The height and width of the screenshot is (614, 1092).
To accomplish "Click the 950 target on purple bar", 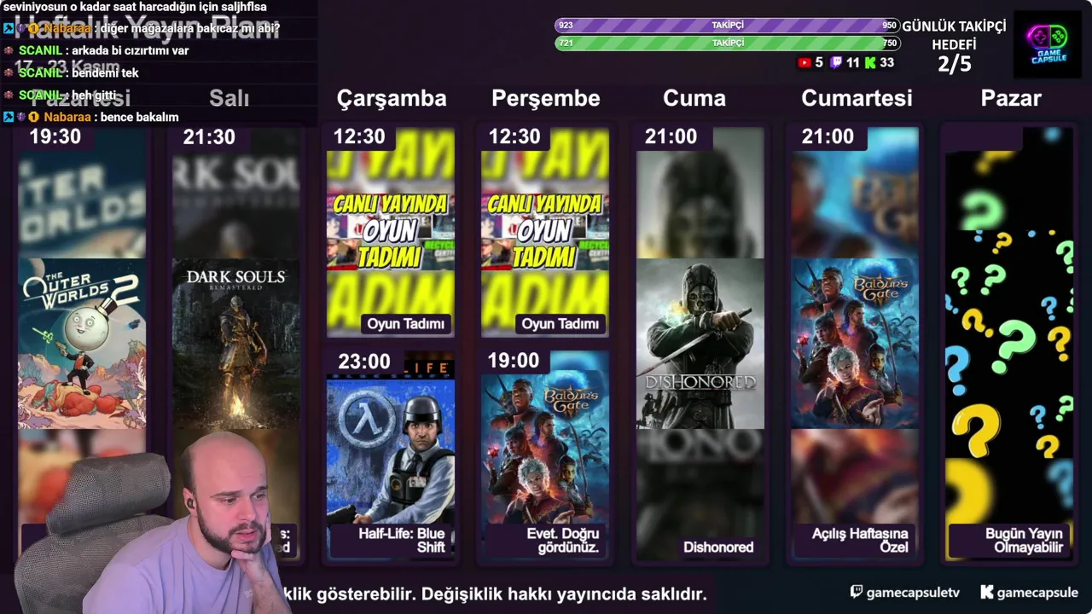I will click(x=890, y=26).
